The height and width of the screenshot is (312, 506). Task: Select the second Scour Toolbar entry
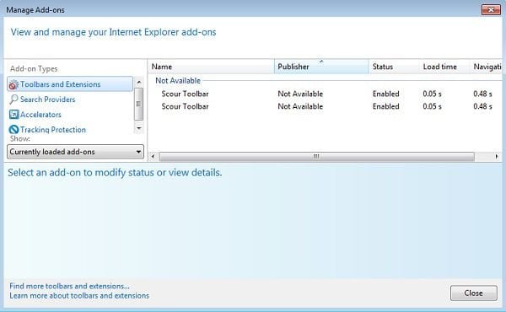point(185,106)
